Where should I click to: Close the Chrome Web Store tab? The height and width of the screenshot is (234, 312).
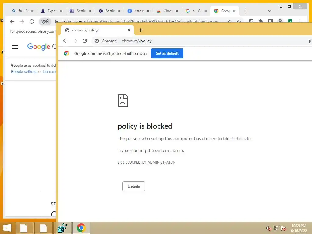tap(177, 11)
